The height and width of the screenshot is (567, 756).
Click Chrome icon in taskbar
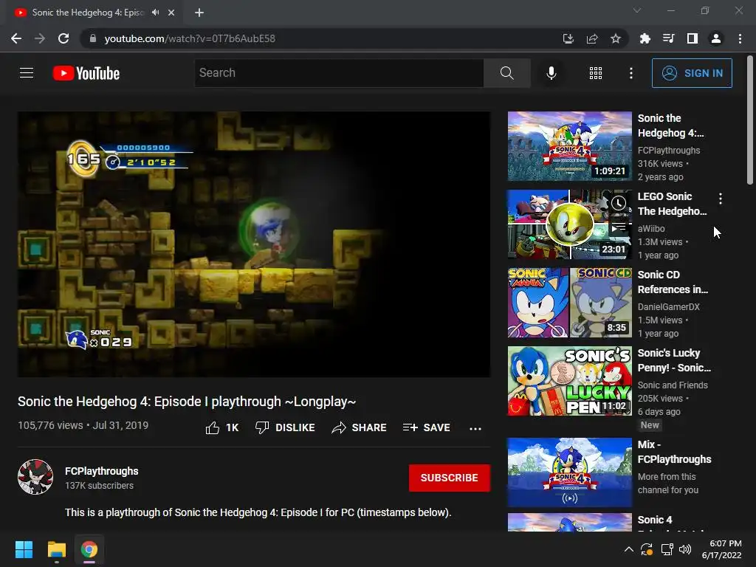coord(89,549)
